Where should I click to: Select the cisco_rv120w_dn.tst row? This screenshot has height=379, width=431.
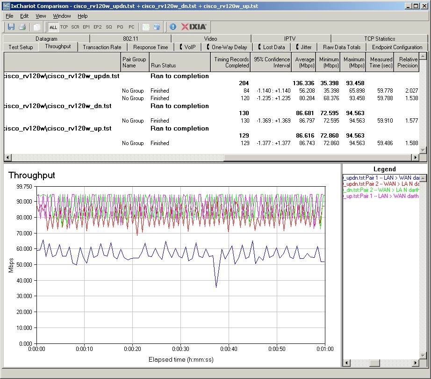coord(211,106)
